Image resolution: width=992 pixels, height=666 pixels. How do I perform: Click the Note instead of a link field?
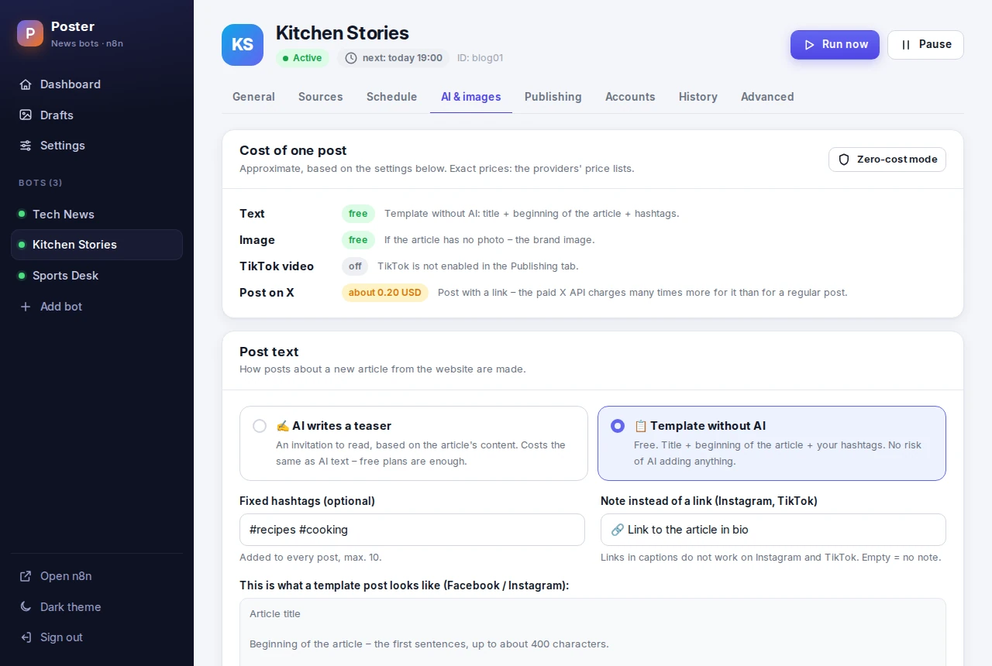coord(773,530)
